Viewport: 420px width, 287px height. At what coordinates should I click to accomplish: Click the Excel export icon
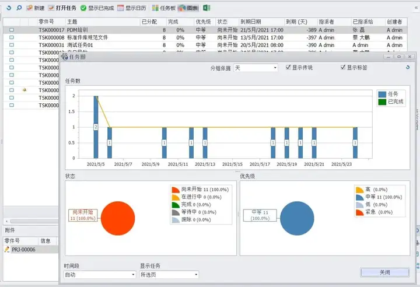click(x=206, y=8)
